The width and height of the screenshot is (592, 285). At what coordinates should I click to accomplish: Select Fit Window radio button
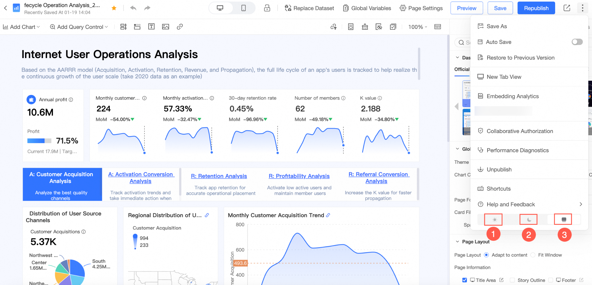(x=533, y=255)
